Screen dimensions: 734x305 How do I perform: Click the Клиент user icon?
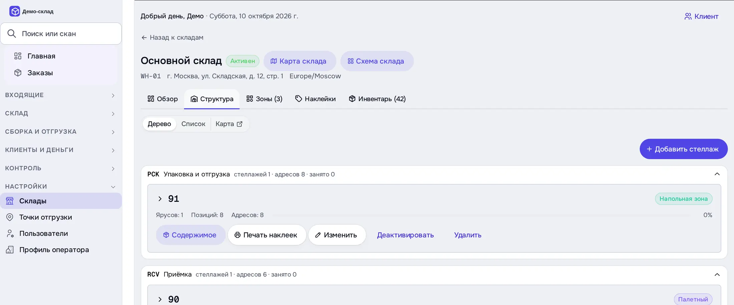[688, 16]
